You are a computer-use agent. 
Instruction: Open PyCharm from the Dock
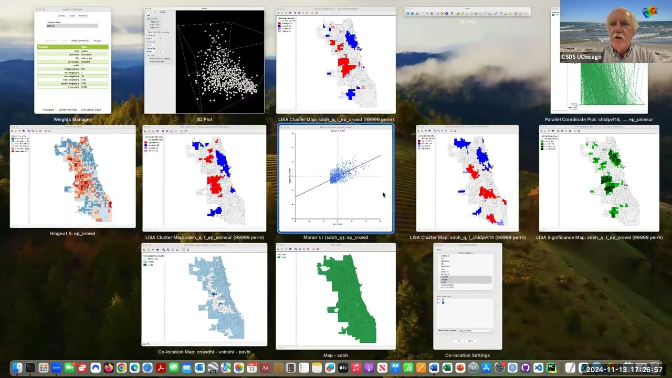(x=551, y=367)
